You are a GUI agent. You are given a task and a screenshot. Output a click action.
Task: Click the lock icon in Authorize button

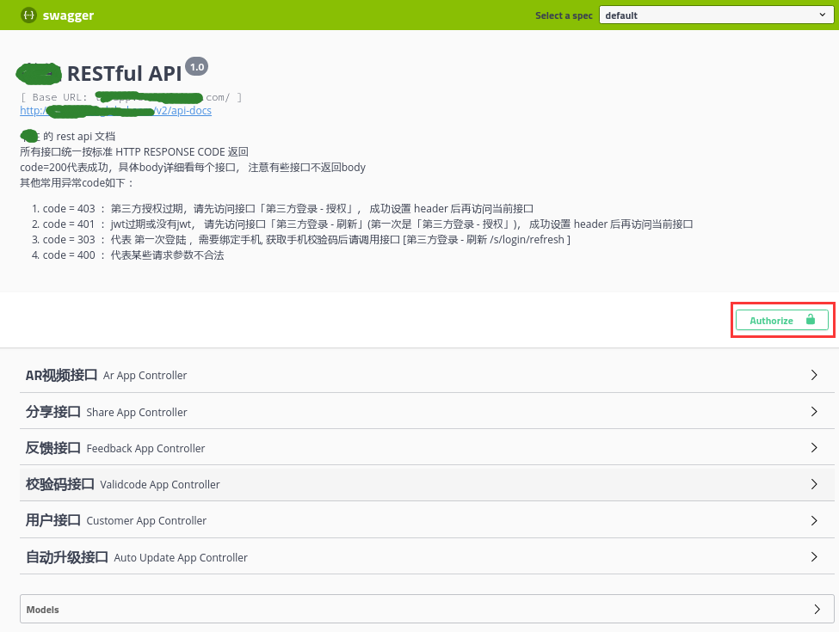810,320
